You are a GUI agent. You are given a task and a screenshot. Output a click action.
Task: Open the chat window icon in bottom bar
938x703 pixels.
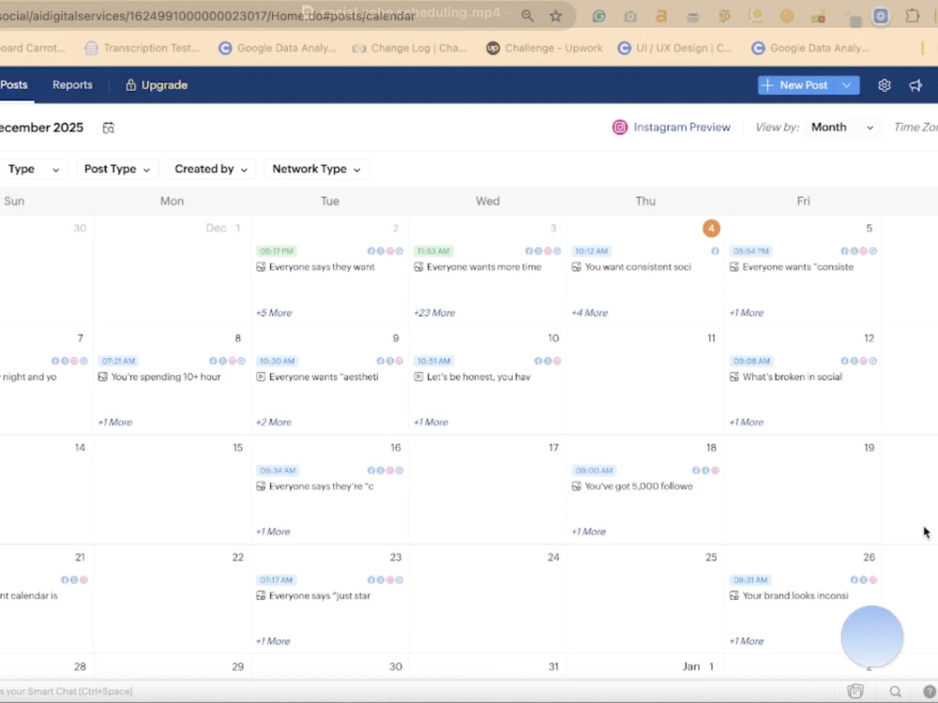tap(855, 691)
